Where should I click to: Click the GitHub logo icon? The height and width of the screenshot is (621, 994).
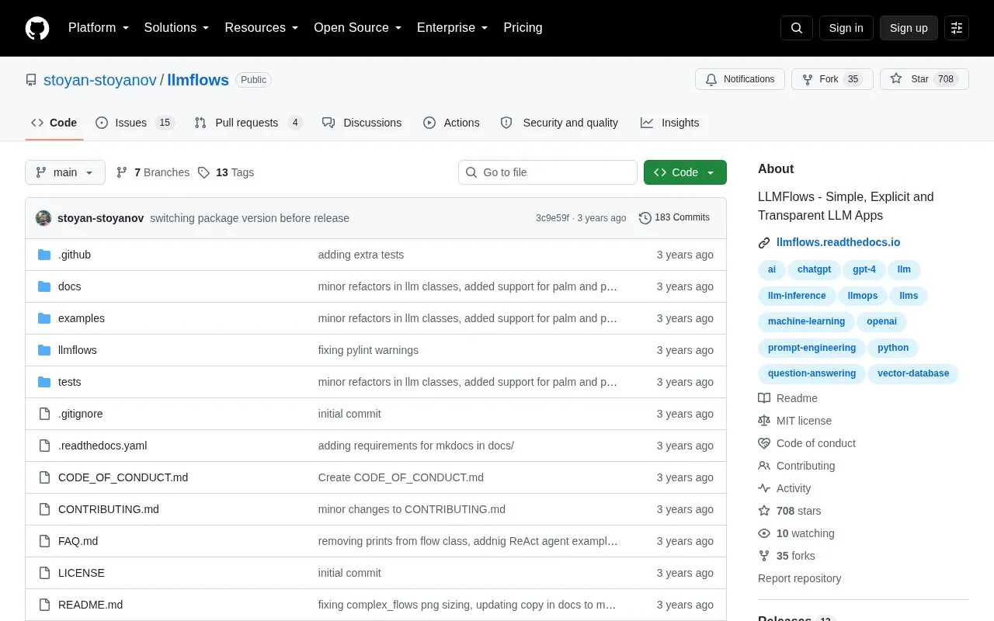coord(37,28)
